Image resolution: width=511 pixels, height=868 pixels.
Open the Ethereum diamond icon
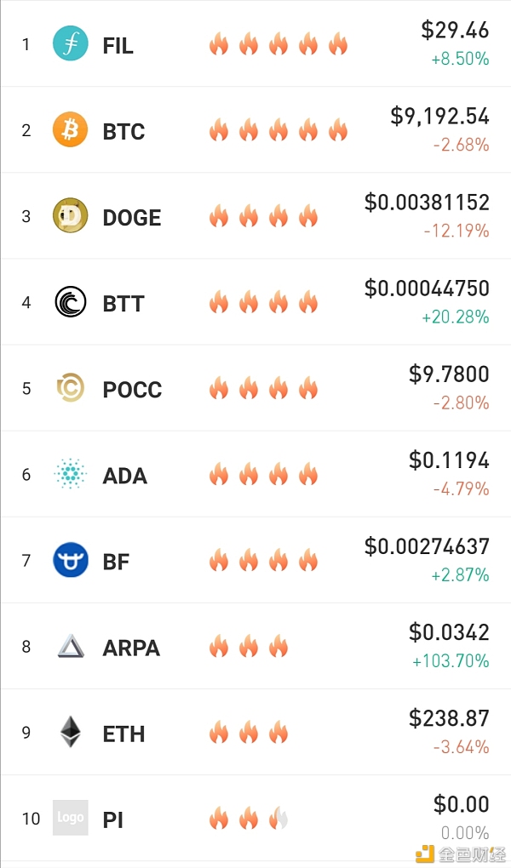pos(71,732)
